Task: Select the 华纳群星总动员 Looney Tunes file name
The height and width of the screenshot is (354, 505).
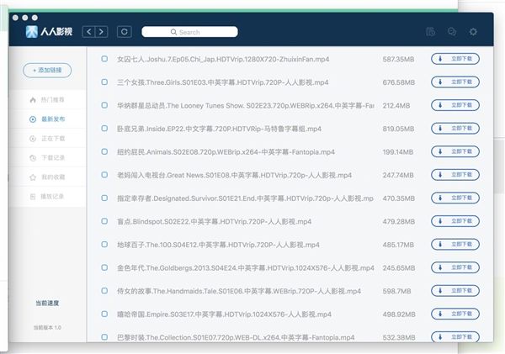Action: coord(246,106)
